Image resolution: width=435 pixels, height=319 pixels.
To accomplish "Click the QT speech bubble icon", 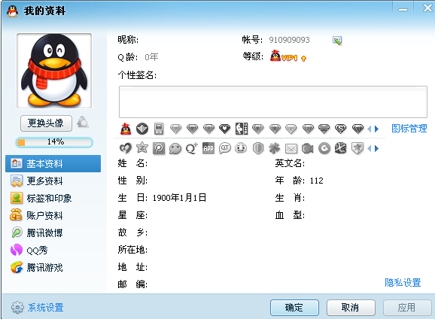I will click(225, 148).
